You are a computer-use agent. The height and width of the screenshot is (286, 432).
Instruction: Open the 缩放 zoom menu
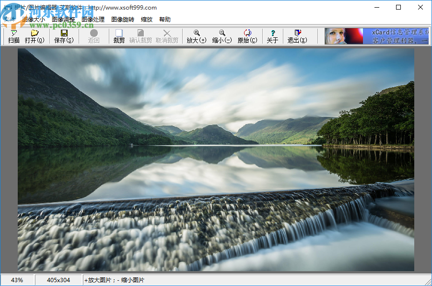[x=147, y=20]
